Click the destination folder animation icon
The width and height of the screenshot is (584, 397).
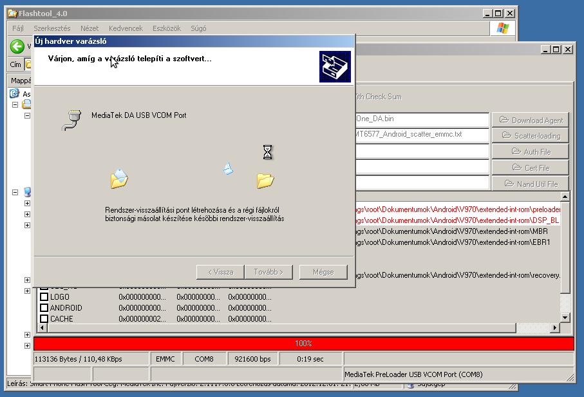pyautogui.click(x=265, y=181)
